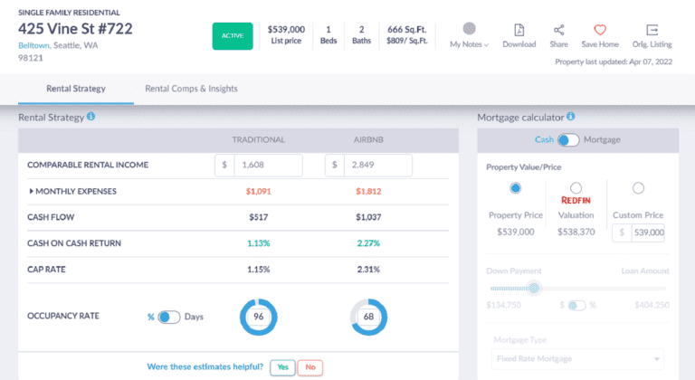Select the Redfin Valuation radio button
Viewport: 695px width, 380px height.
pos(576,188)
